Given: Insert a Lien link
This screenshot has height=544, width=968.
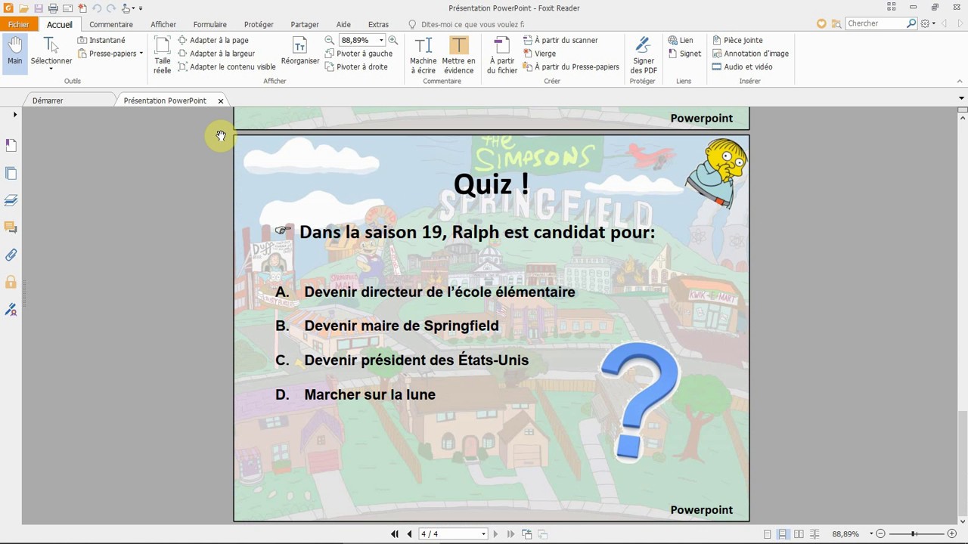Looking at the screenshot, I should 681,40.
